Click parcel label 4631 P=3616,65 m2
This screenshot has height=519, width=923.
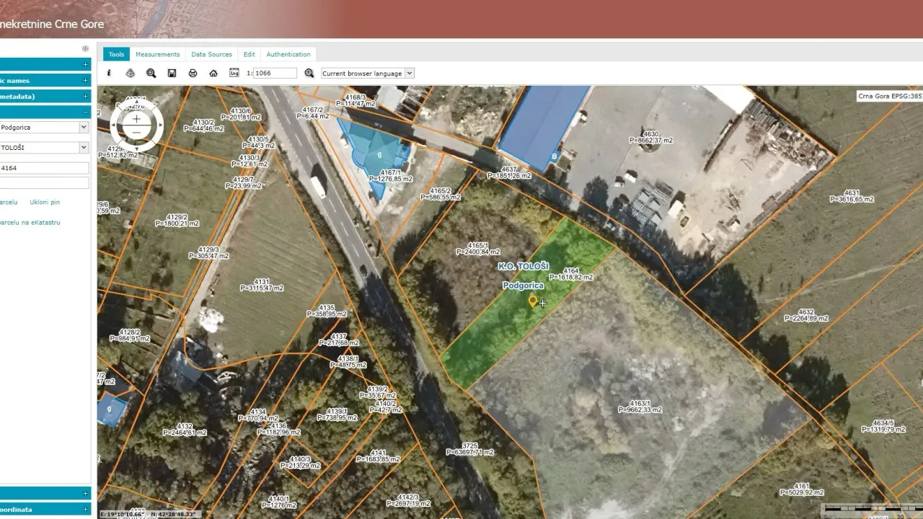[x=852, y=196]
